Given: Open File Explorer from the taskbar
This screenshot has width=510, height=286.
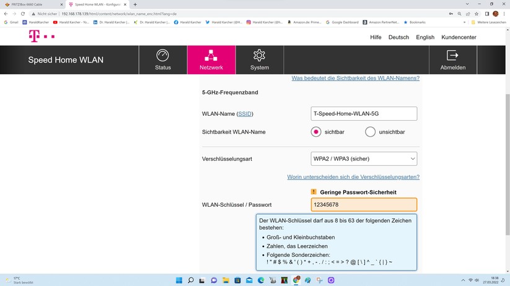Looking at the screenshot, I should click(x=226, y=280).
